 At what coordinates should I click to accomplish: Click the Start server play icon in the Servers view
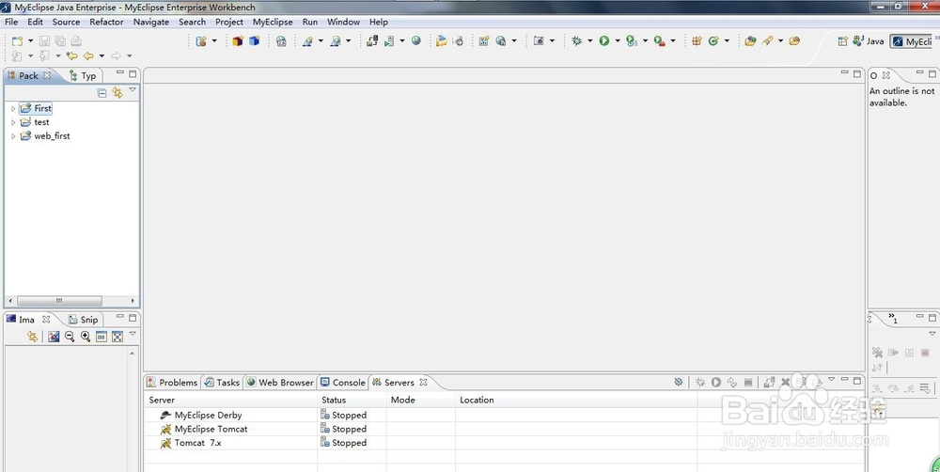(715, 382)
